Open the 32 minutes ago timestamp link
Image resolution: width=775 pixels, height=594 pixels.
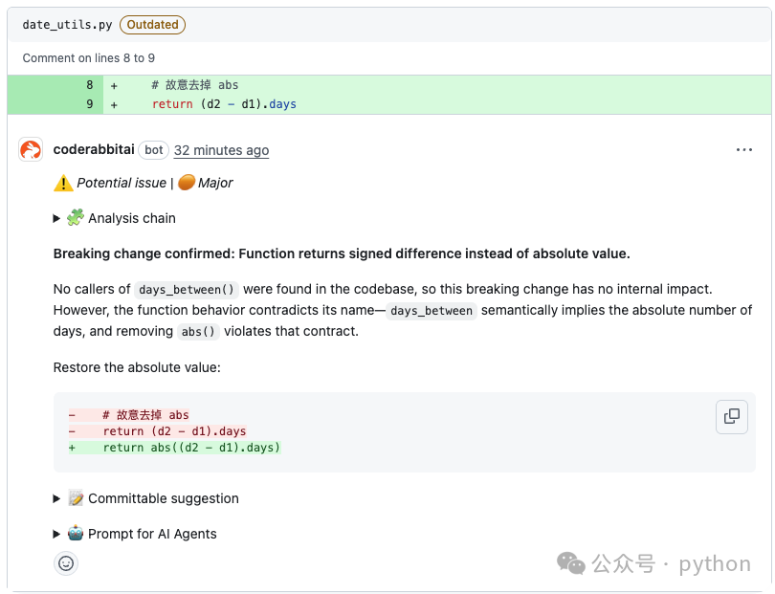click(x=221, y=150)
